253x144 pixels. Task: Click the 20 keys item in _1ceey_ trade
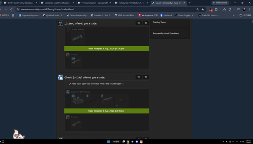coord(76,61)
